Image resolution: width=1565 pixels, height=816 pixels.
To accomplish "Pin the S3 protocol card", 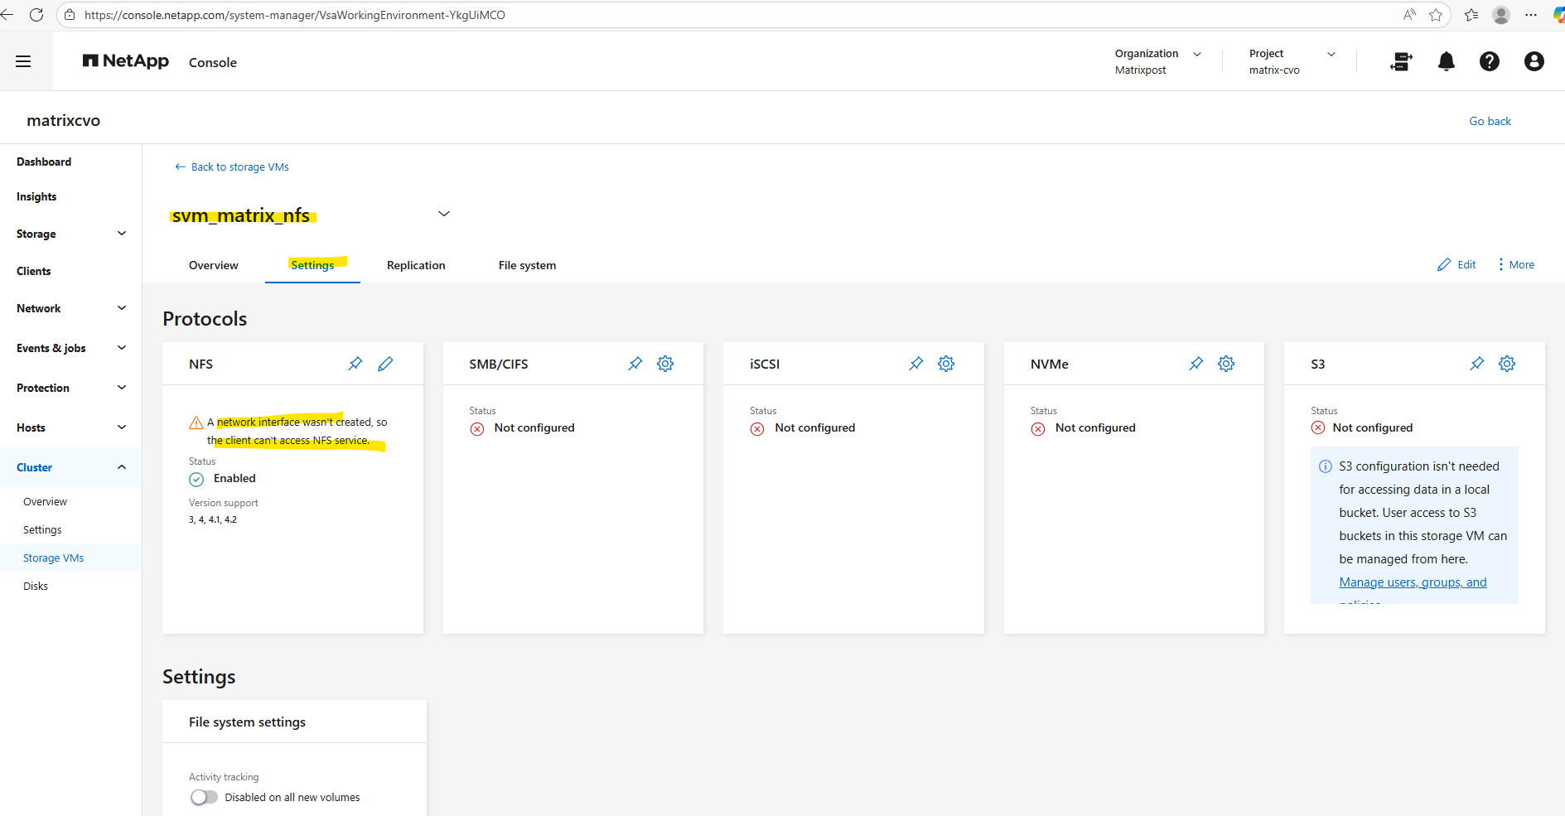I will (1477, 364).
